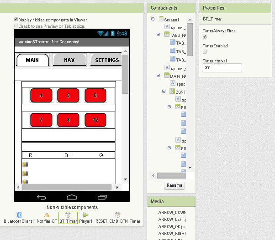
Task: Collapse the Screen1 tree node
Action: point(153,19)
